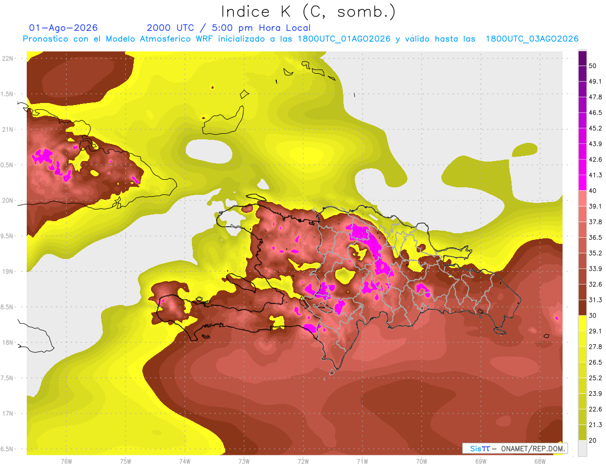Click the legend value 32.6

(x=595, y=284)
